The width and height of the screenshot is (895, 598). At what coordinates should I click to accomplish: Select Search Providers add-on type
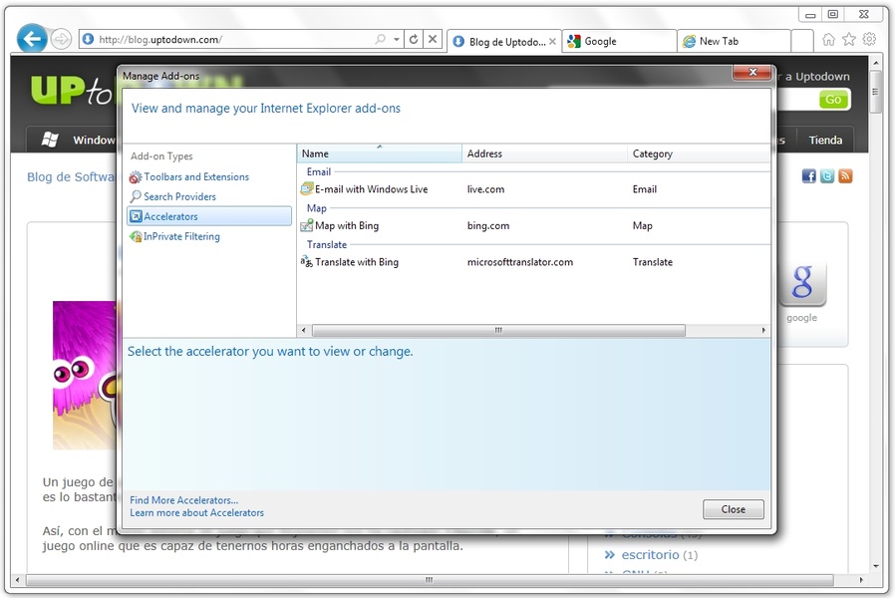point(179,197)
